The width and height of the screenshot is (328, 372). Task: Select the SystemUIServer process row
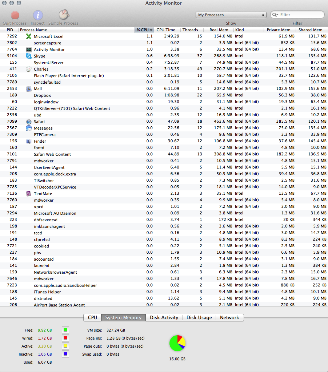point(164,63)
